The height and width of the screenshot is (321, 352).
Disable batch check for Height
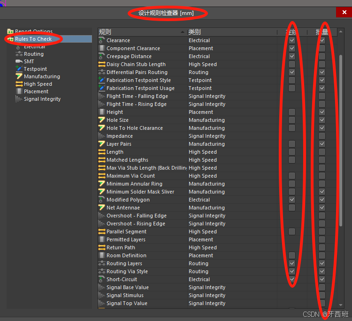(322, 112)
